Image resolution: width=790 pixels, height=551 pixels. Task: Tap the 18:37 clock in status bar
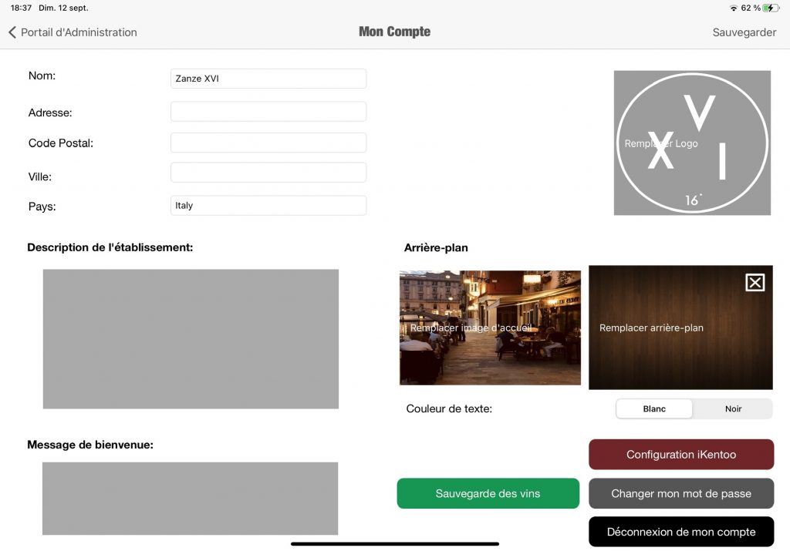(21, 8)
